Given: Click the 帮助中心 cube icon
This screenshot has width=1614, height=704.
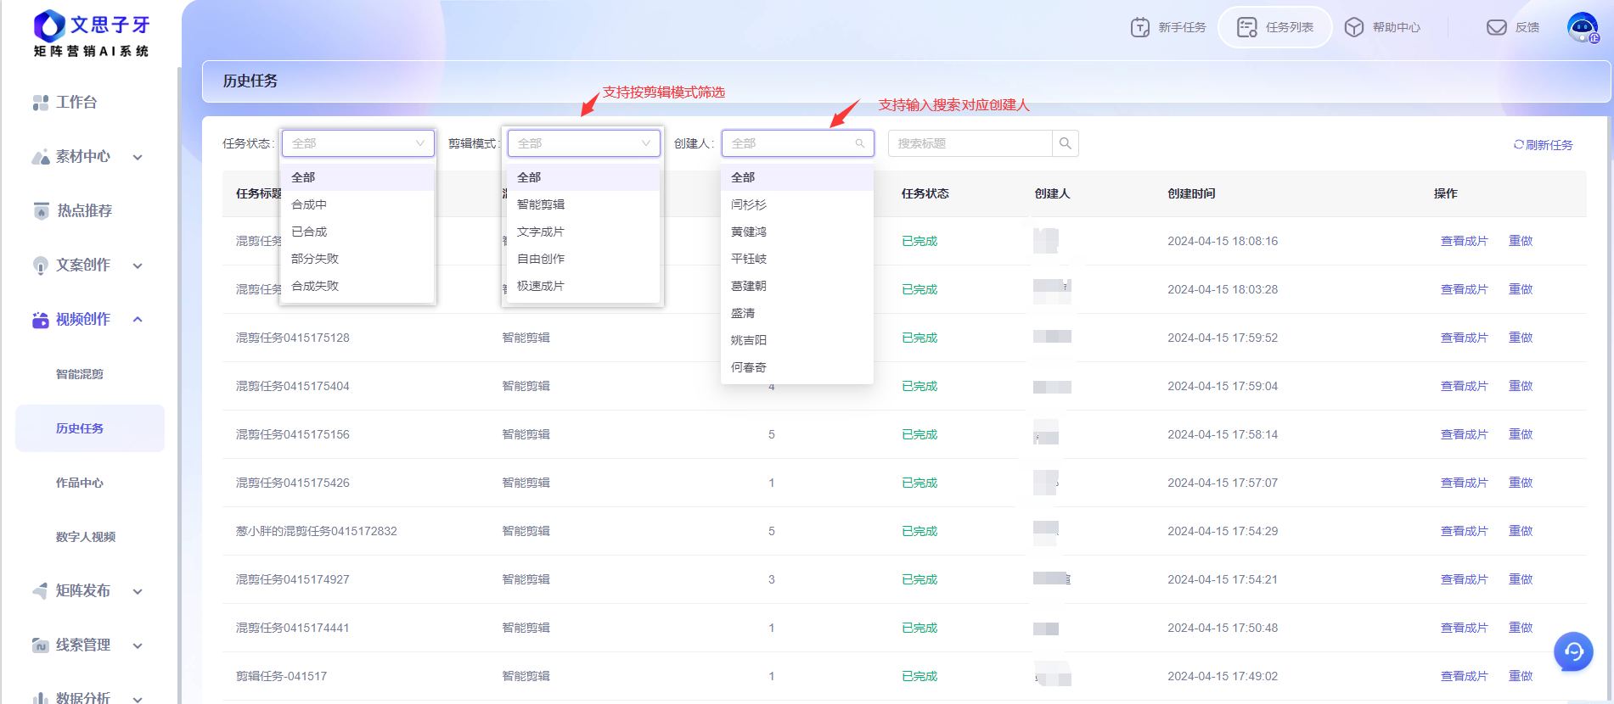Looking at the screenshot, I should click(1354, 27).
